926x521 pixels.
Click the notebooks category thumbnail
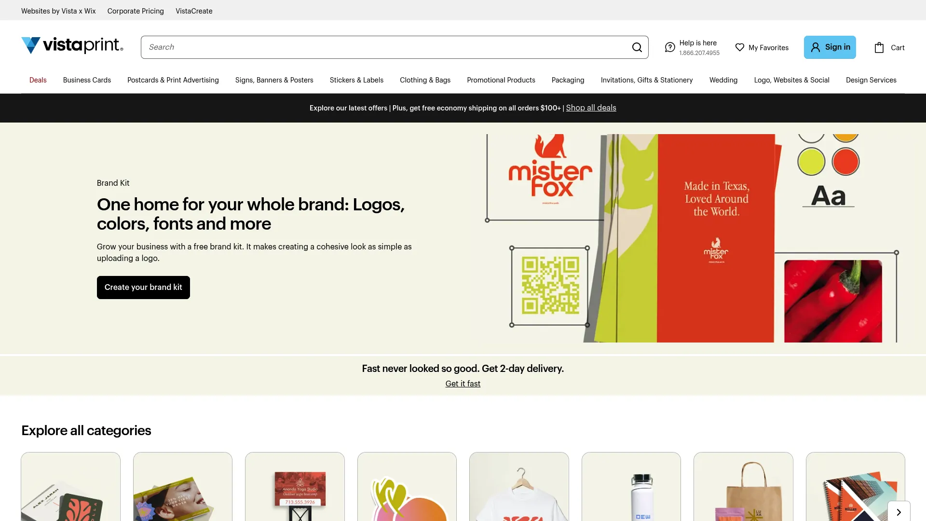[x=856, y=486]
